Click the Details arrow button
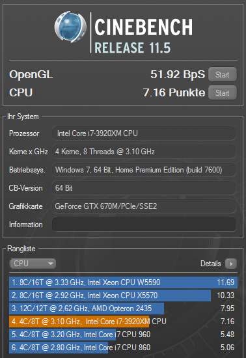 (231, 264)
